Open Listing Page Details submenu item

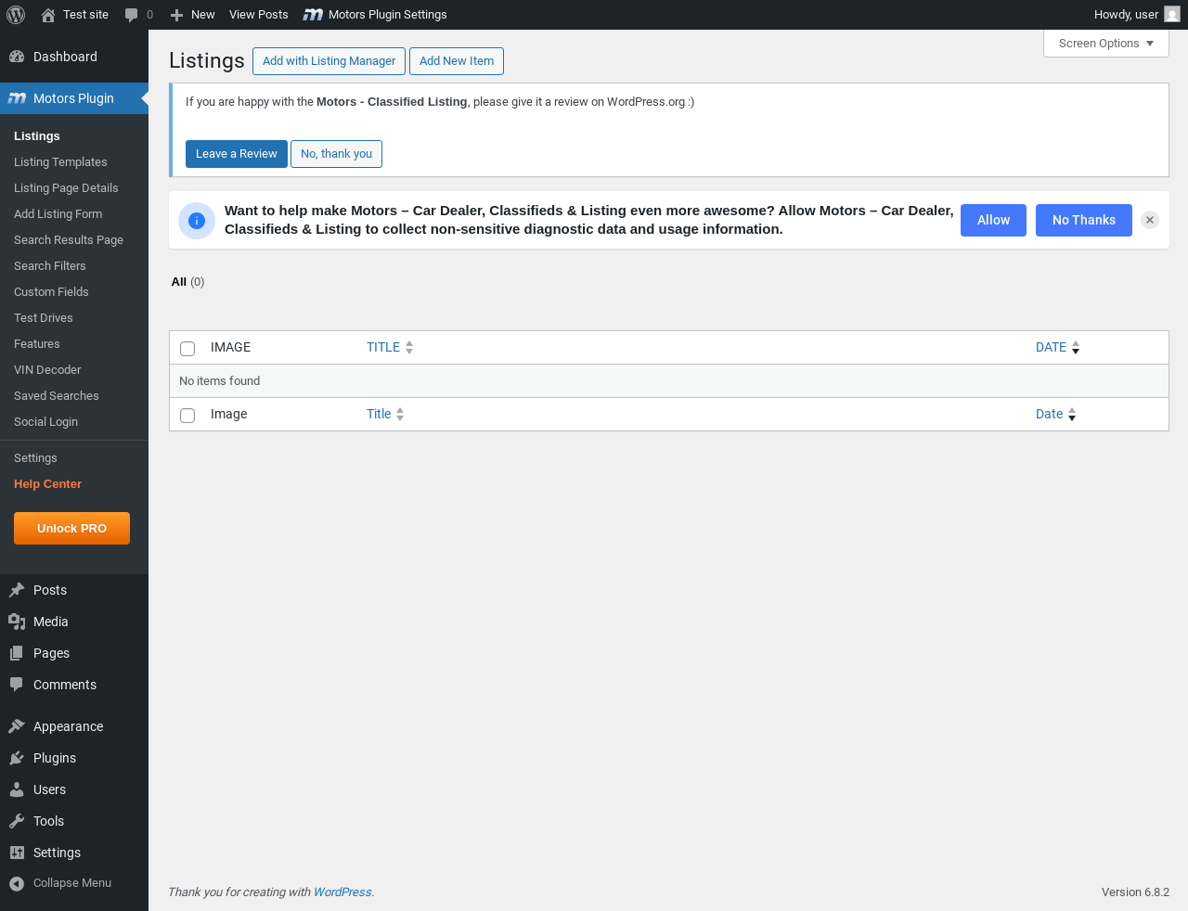[74, 188]
